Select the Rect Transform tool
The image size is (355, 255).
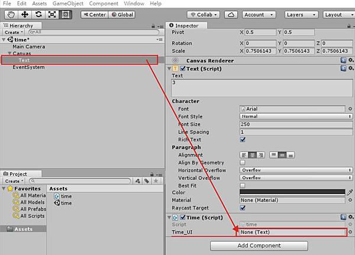66,15
